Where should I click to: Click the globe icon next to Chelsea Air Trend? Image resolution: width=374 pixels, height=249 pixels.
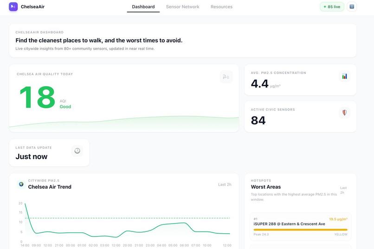point(21,184)
